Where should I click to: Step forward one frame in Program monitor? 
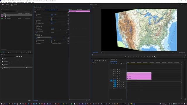pos(141,57)
